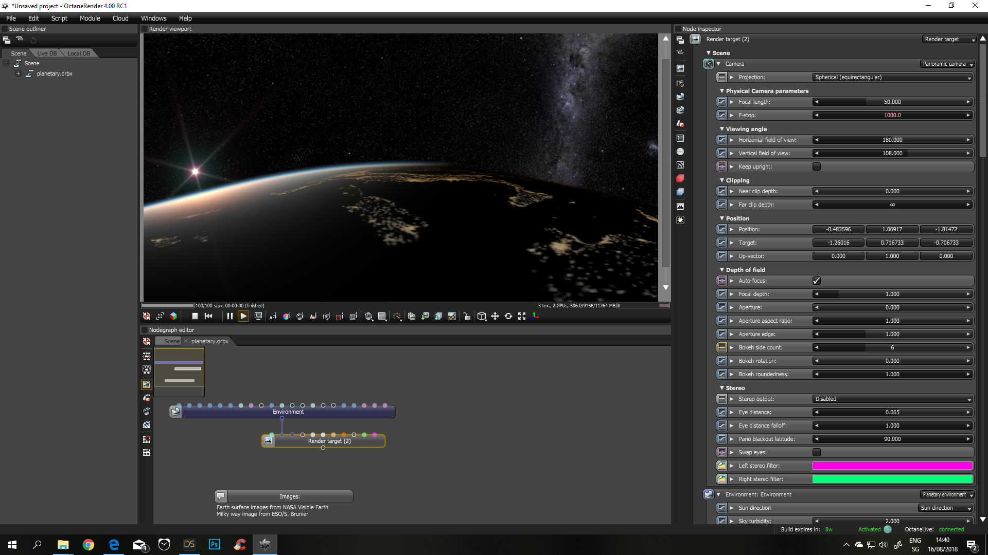The image size is (988, 555).
Task: Toggle the world coordinate axes icon
Action: pyautogui.click(x=535, y=317)
